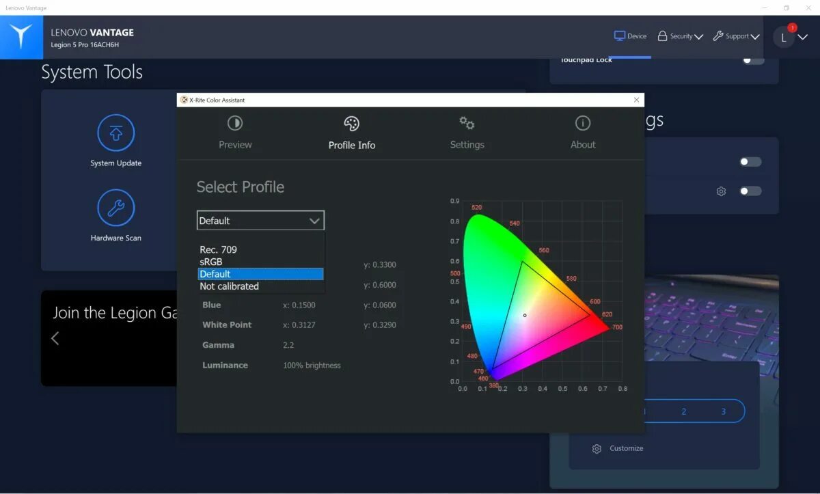Click the 100% brightness luminance value
This screenshot has height=494, width=820.
pyautogui.click(x=312, y=366)
